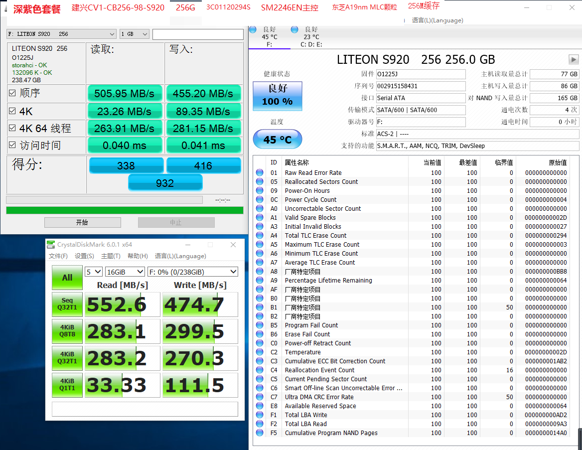Screen dimensions: 582x450
Task: Open the test count dropdown showing 5
Action: point(94,272)
